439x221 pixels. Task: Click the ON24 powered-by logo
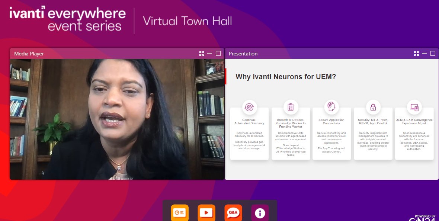(423, 218)
